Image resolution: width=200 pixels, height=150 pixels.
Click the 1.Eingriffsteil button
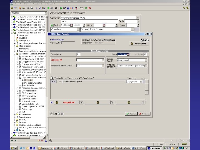67,102
